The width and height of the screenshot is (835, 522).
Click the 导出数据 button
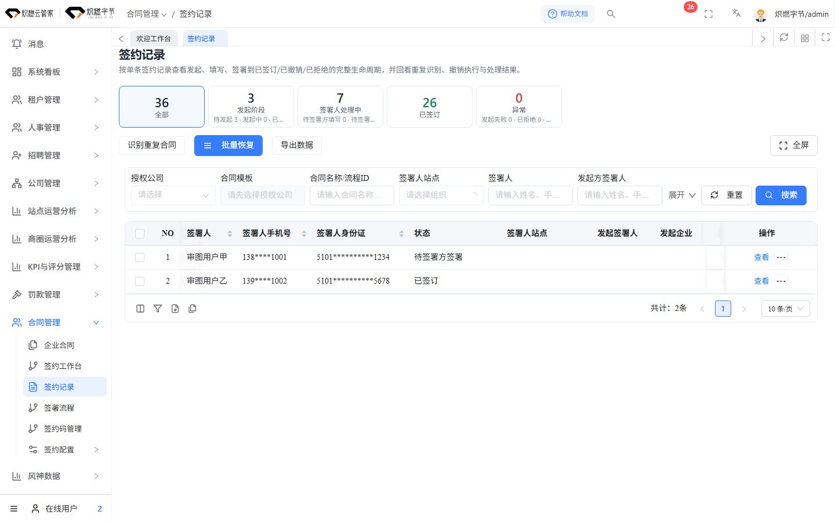[x=297, y=145]
